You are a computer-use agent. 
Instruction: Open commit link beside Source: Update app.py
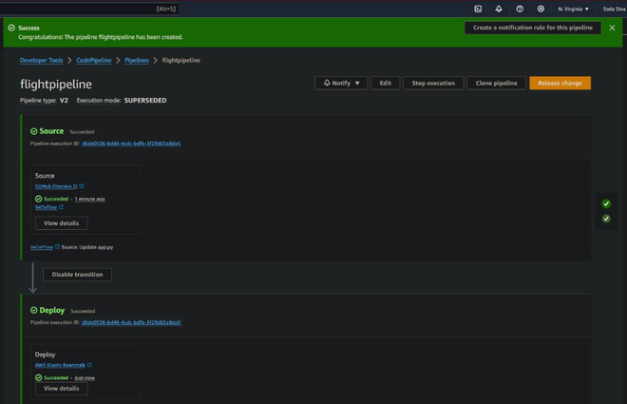pos(42,247)
